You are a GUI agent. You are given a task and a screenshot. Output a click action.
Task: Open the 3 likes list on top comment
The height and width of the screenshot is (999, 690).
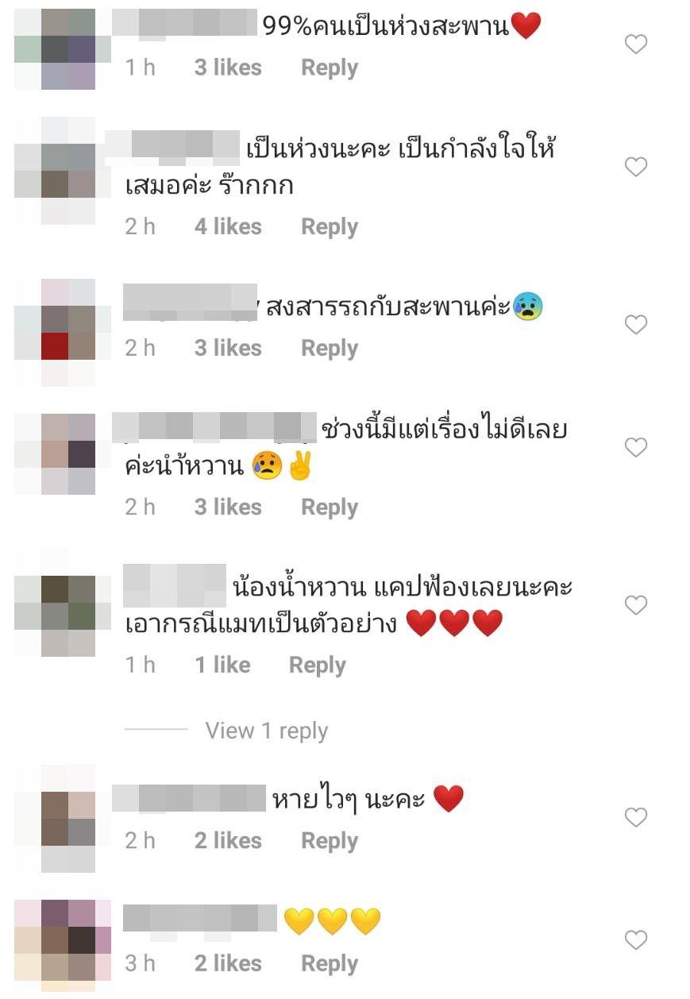[x=228, y=68]
